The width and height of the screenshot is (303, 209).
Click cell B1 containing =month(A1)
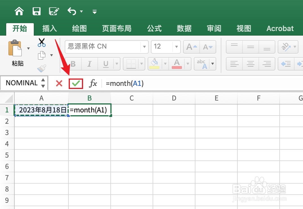pyautogui.click(x=90, y=110)
